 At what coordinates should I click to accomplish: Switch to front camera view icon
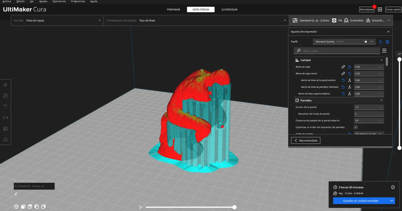coord(23,207)
